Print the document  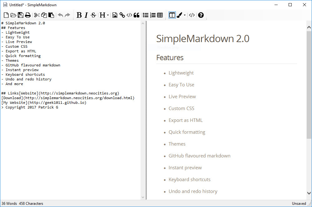click(x=28, y=15)
